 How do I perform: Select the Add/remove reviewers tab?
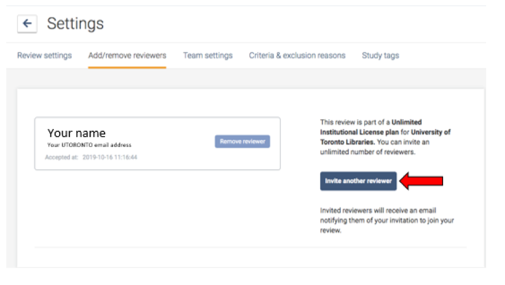127,56
